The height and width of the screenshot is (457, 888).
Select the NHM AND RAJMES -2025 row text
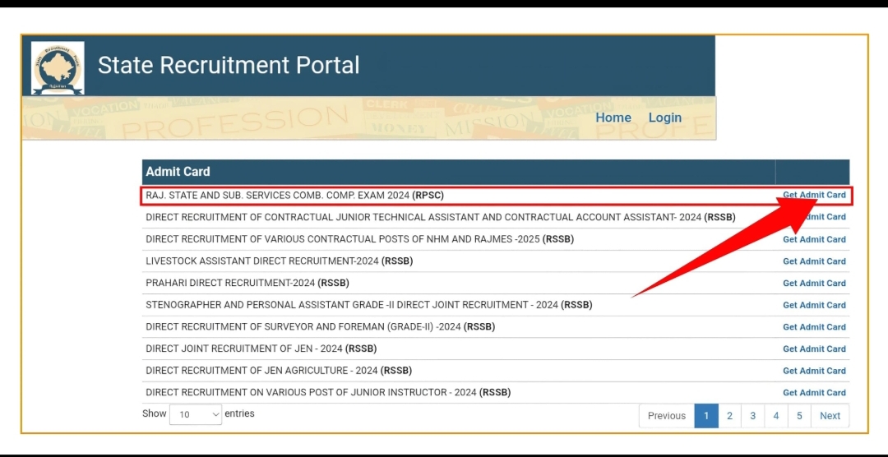(359, 239)
